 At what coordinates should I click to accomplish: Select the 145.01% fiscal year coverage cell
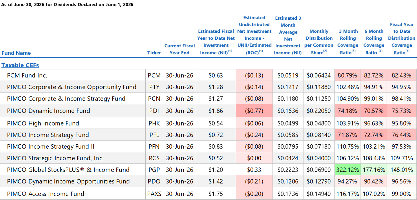pyautogui.click(x=402, y=170)
